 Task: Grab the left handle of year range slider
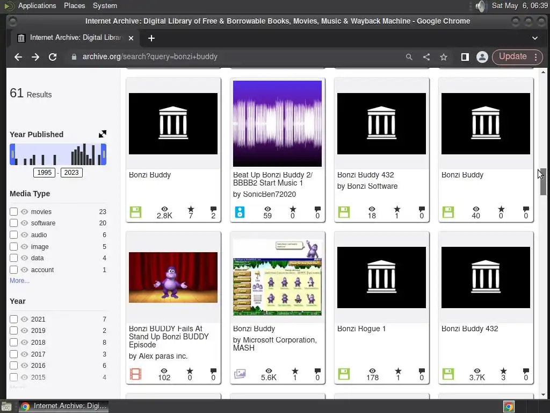tap(13, 154)
